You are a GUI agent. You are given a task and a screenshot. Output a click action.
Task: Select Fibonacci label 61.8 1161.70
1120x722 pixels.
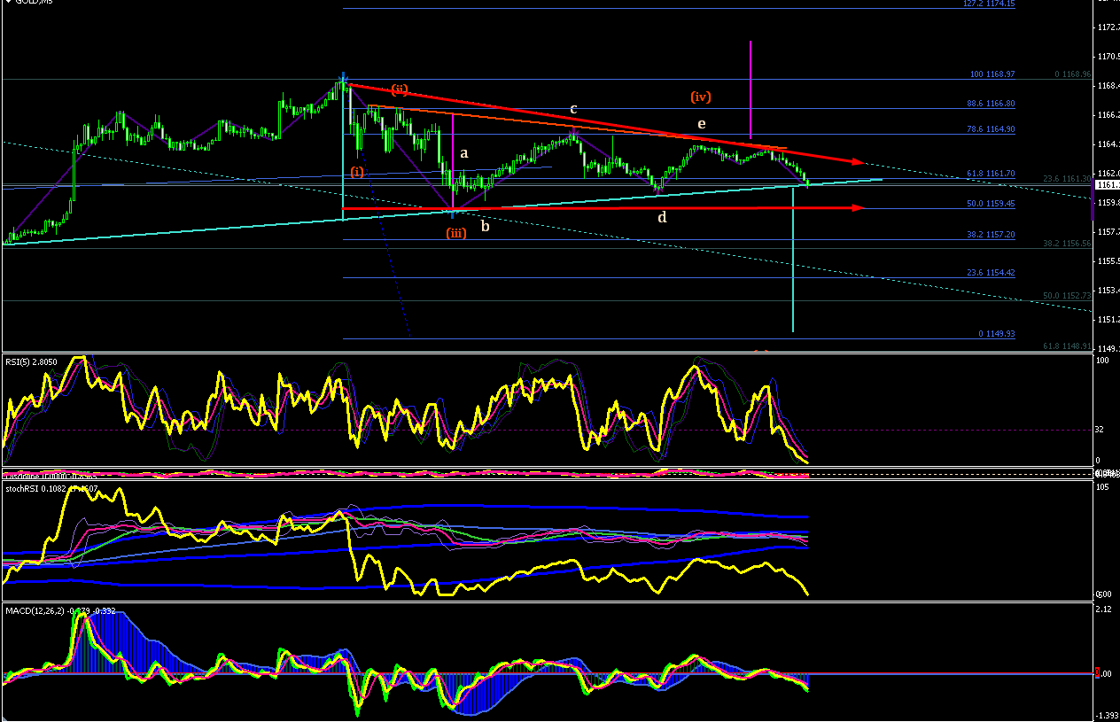tap(991, 174)
